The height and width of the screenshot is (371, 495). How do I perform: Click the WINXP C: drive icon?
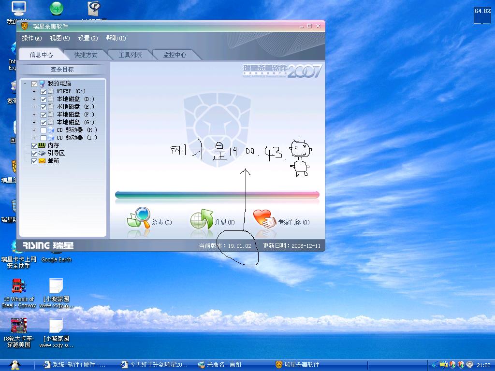pyautogui.click(x=51, y=91)
